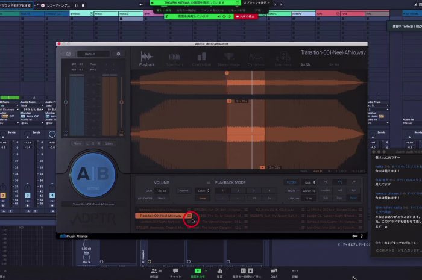Click the preset icon left of Default

[68, 54]
